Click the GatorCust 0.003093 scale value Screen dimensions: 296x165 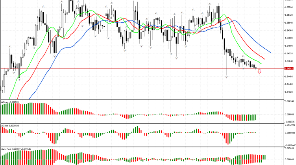pyautogui.click(x=289, y=148)
